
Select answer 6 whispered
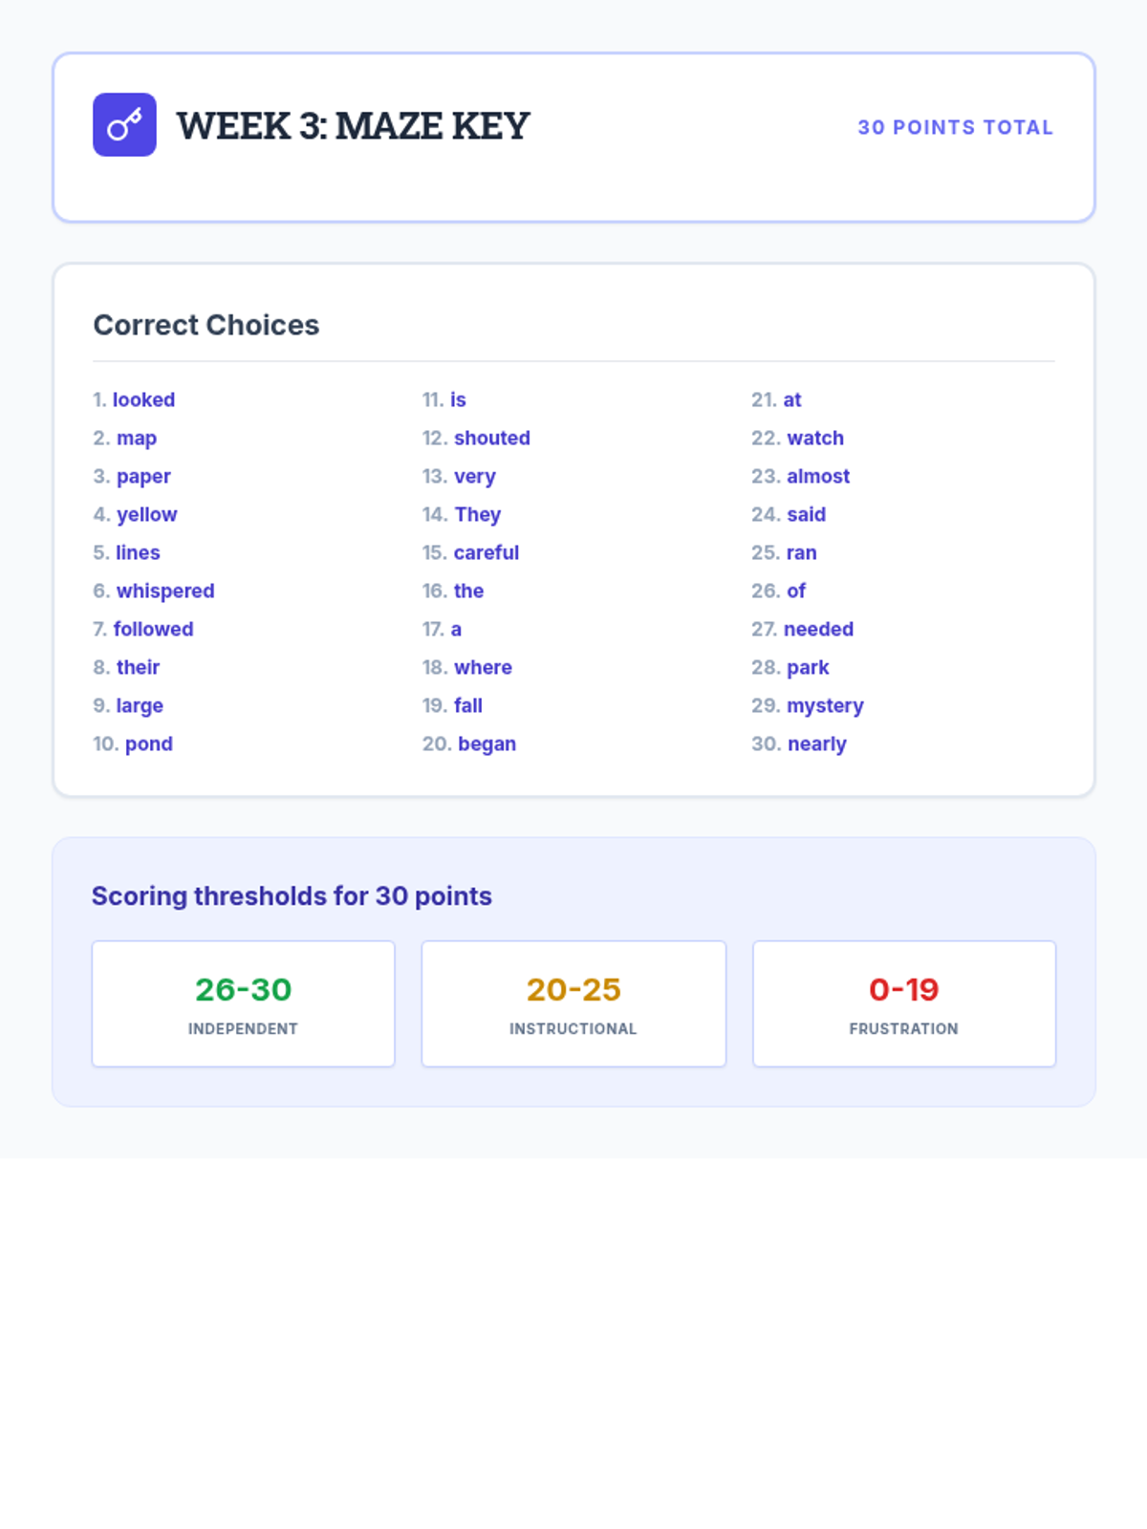pyautogui.click(x=155, y=591)
